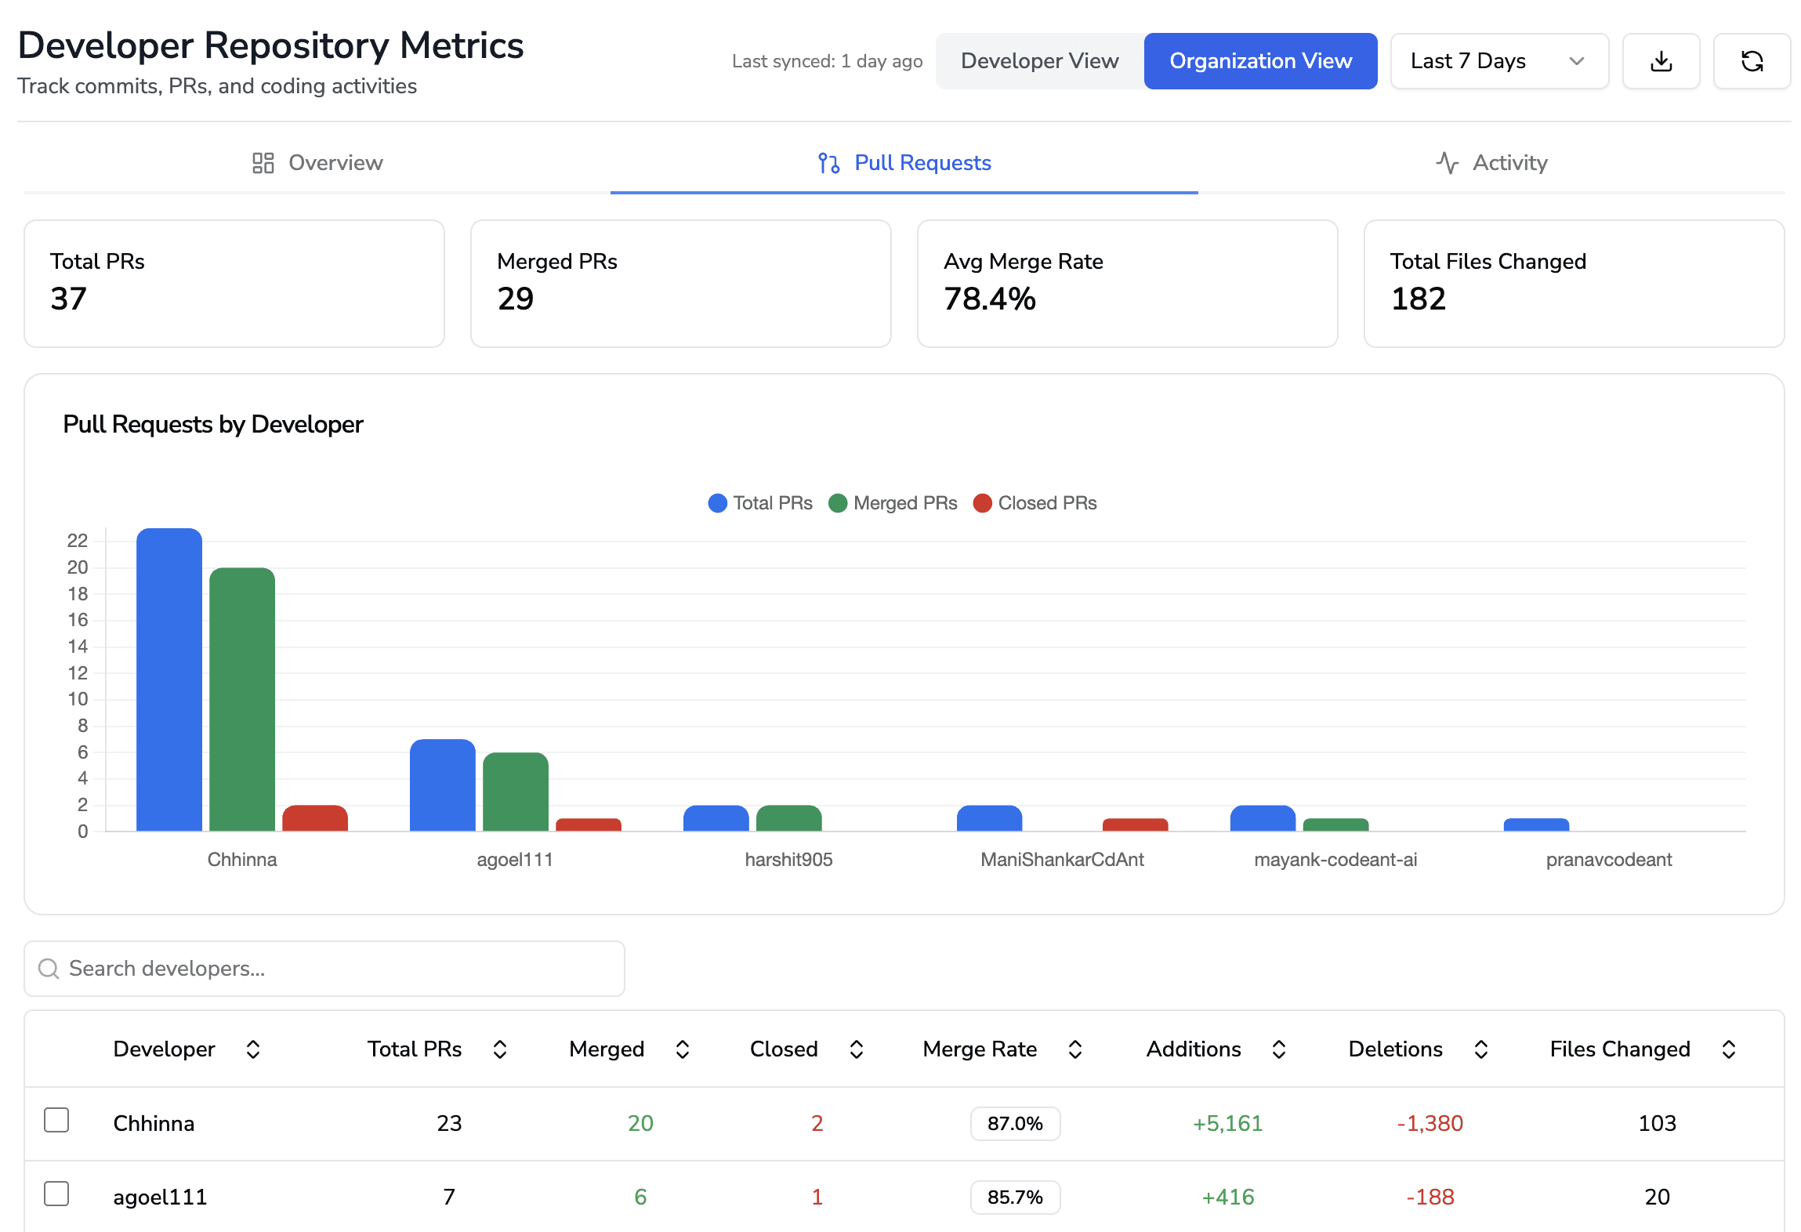Switch to Developer View
The image size is (1801, 1232).
click(x=1039, y=60)
